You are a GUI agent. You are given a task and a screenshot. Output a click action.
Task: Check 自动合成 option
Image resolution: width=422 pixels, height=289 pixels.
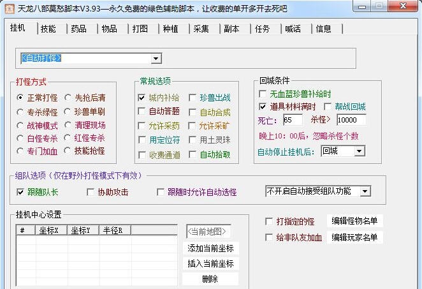tap(193, 112)
